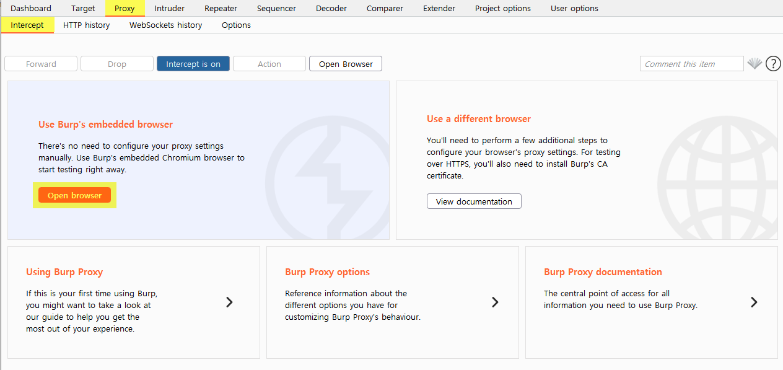Viewport: 783px width, 370px height.
Task: Click Use a different browser heading
Action: [x=479, y=119]
